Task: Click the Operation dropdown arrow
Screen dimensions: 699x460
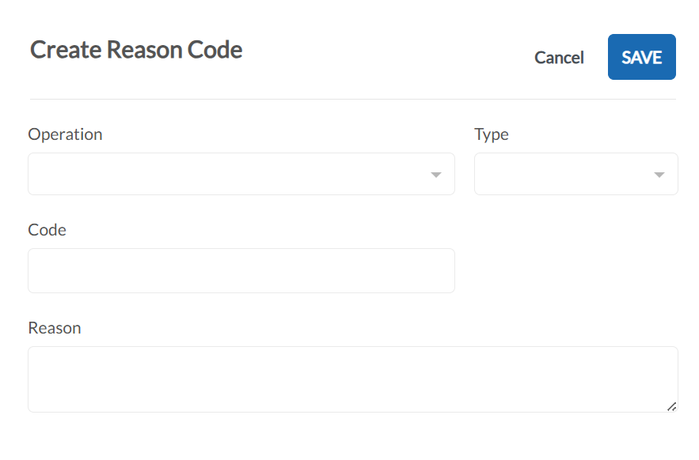Action: coord(435,174)
